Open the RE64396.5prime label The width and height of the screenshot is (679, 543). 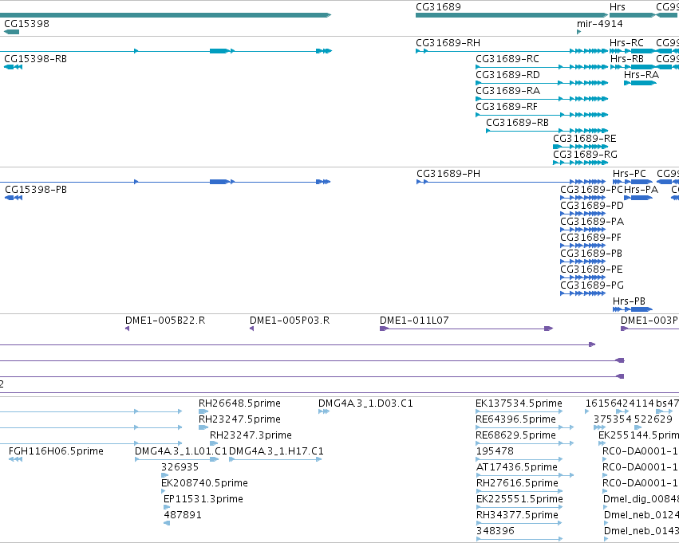[515, 419]
